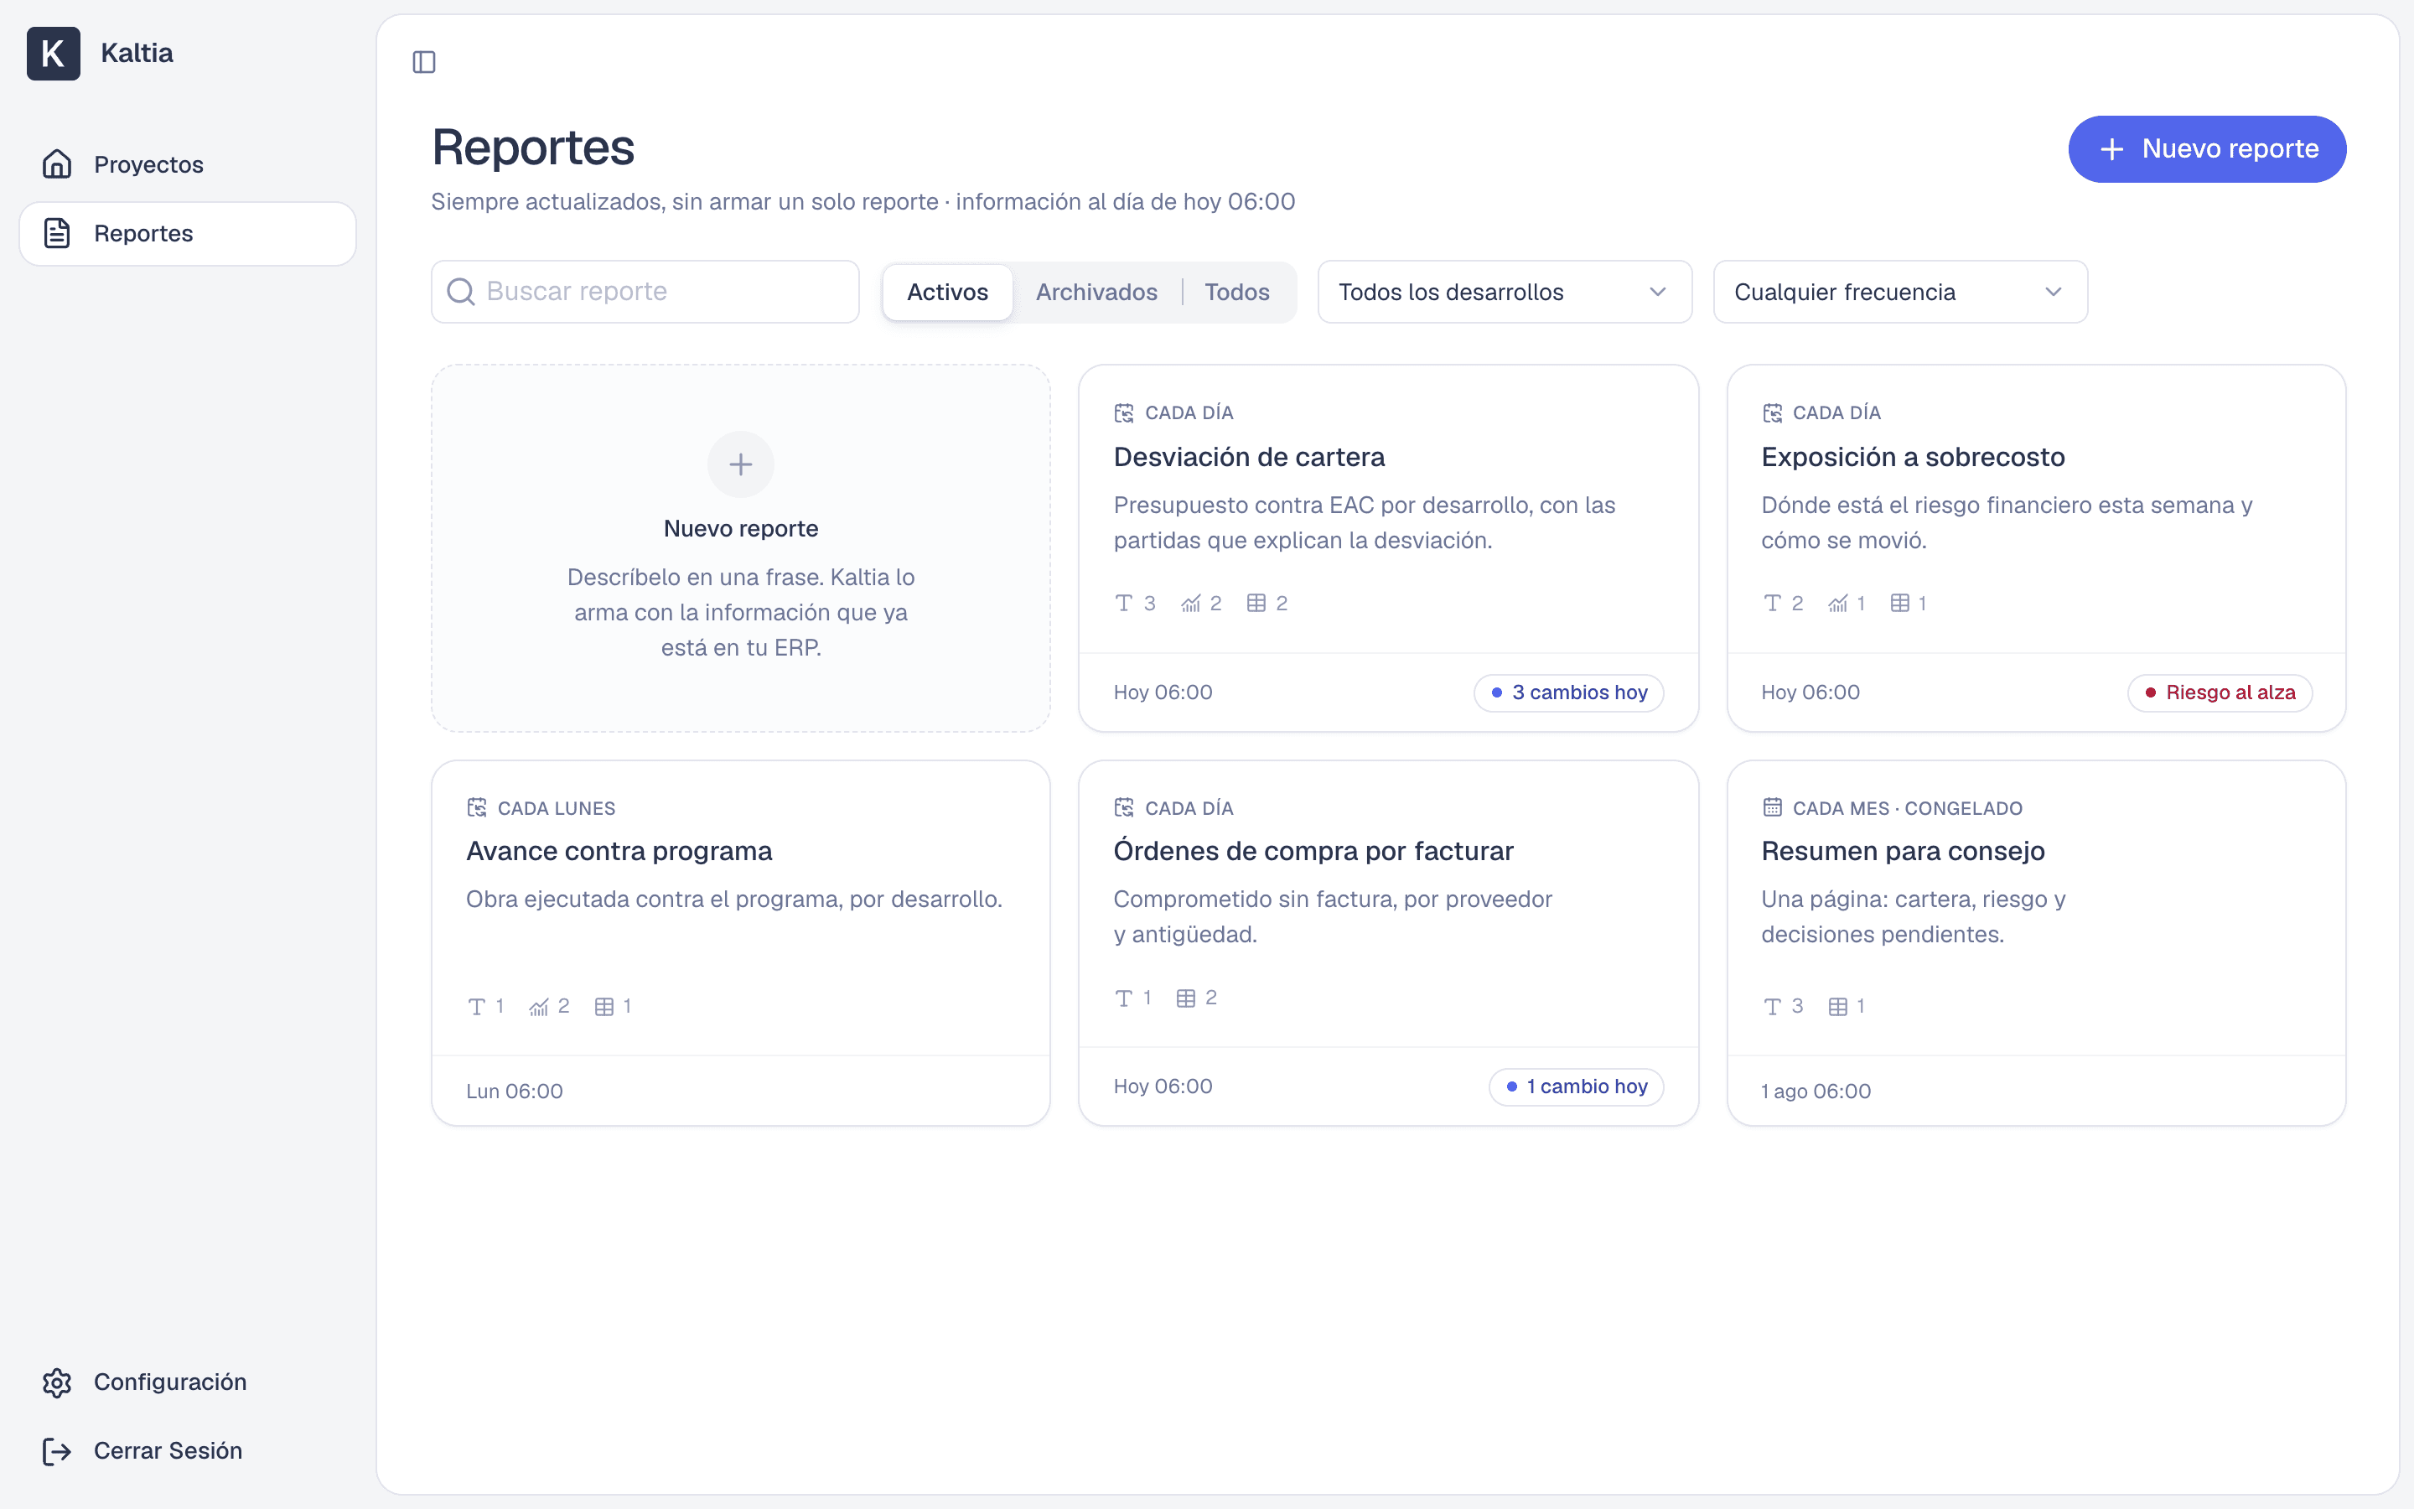
Task: Click the calendar icon on Resumen para consejo
Action: (1773, 807)
